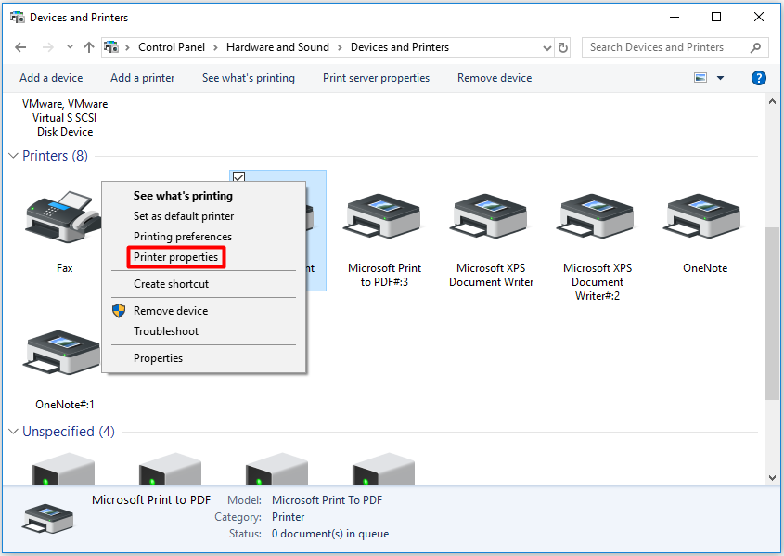
Task: Click the vertical scrollbar thumb
Action: click(772, 314)
